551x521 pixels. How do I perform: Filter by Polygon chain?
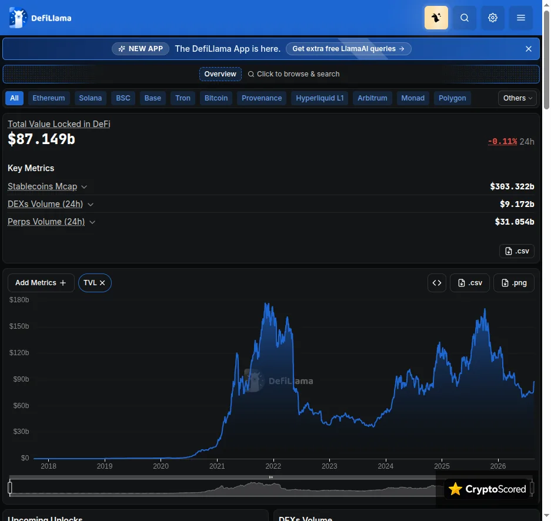pos(452,98)
